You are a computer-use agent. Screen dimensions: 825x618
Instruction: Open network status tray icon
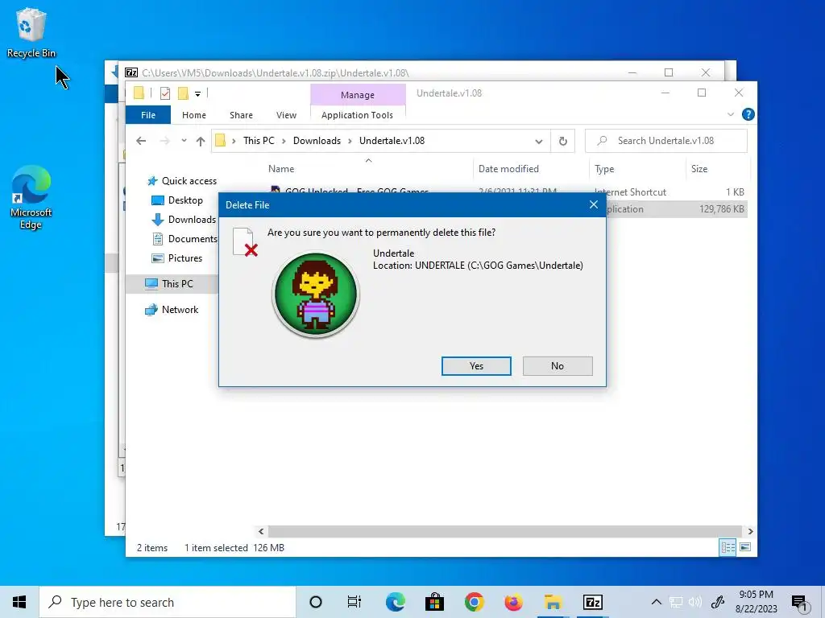coord(676,602)
